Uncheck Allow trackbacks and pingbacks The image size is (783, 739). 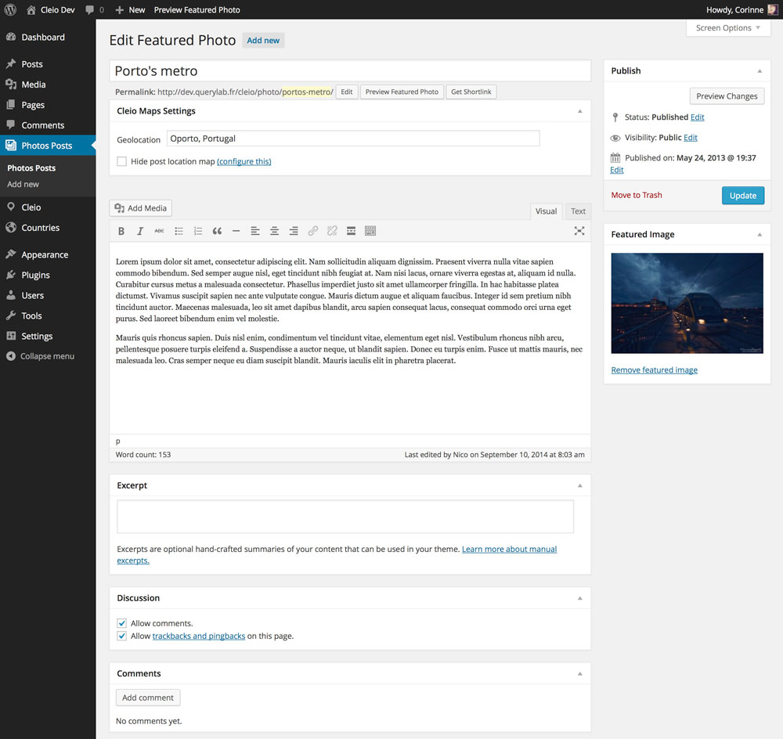(121, 636)
